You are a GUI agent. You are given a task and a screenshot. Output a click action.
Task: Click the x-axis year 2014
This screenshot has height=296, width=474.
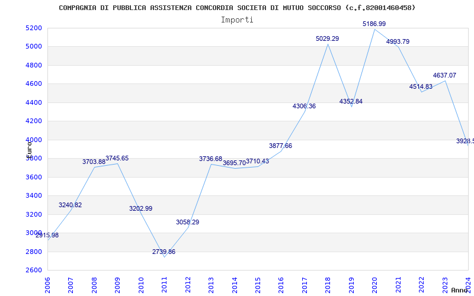234,285
